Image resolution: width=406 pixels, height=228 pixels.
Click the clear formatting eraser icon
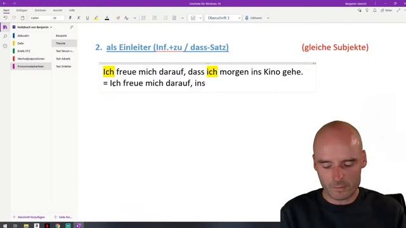pyautogui.click(x=118, y=18)
